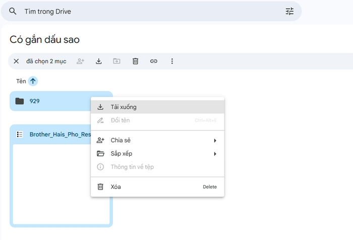Open search filter options icon
The image size is (353, 240).
(x=289, y=12)
